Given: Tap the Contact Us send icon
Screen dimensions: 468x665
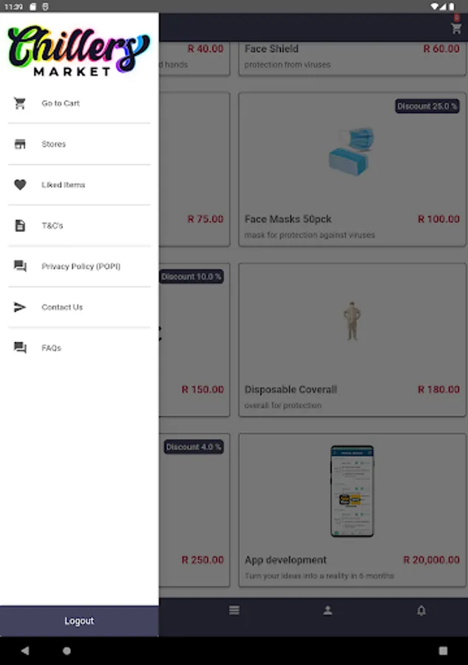Looking at the screenshot, I should pos(20,307).
